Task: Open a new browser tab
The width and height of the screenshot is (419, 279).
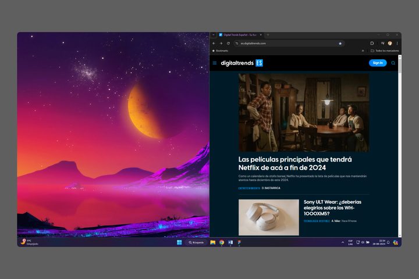Action: (x=267, y=35)
